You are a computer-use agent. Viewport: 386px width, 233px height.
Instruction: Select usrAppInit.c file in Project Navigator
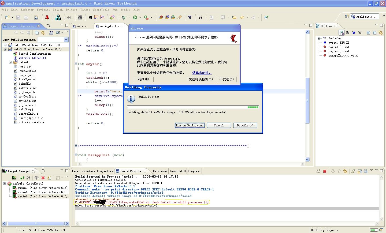click(x=28, y=114)
